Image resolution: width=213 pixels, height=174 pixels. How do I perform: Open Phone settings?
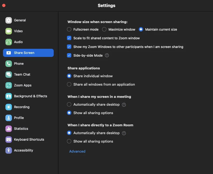tap(28, 64)
